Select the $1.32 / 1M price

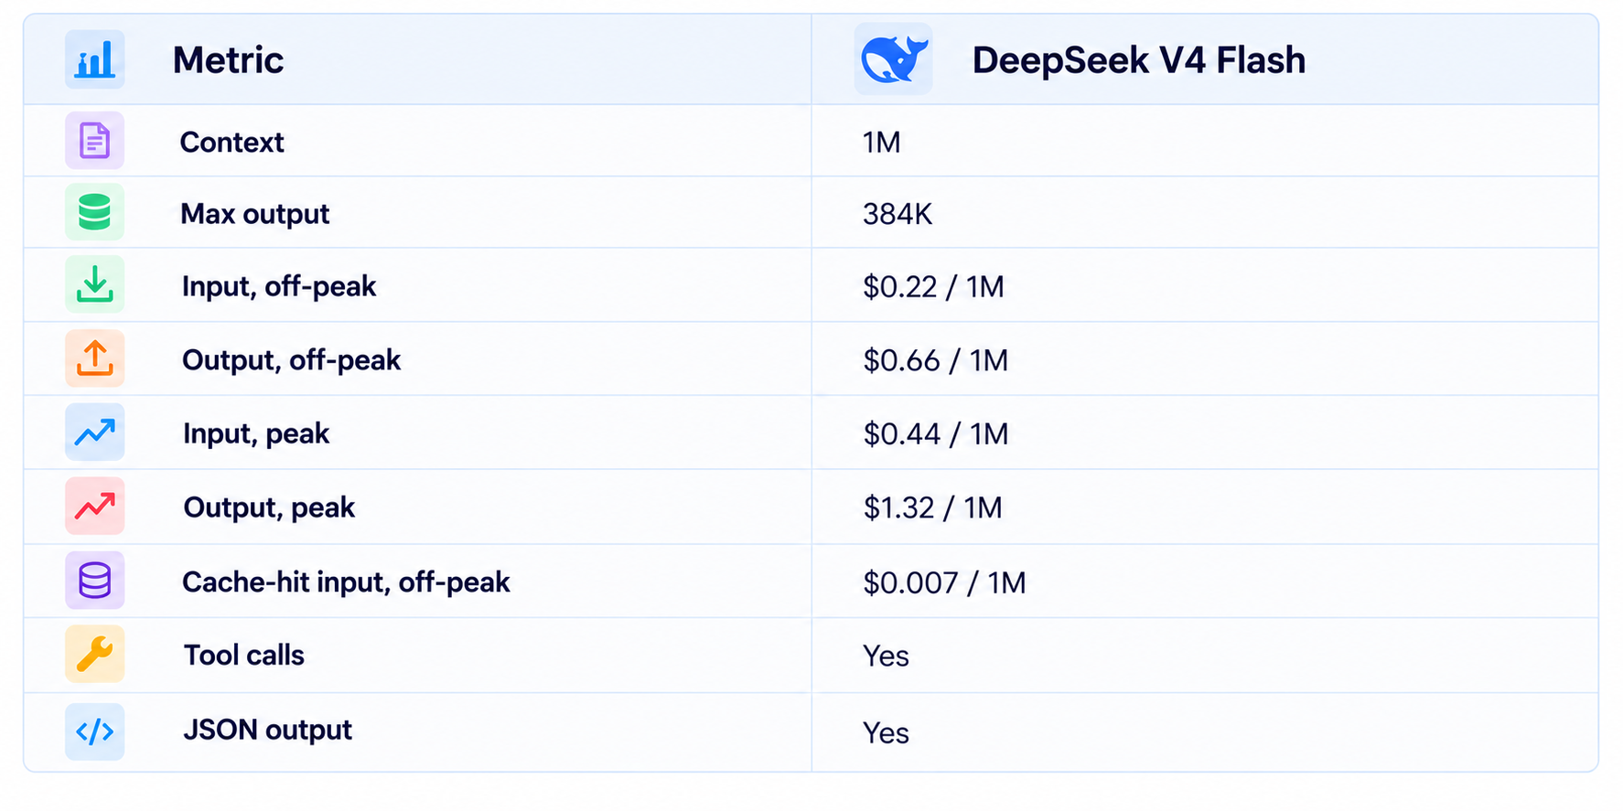tap(932, 507)
